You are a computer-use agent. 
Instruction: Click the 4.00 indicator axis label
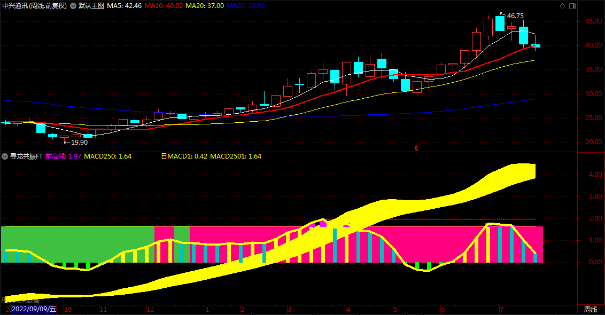pyautogui.click(x=596, y=175)
